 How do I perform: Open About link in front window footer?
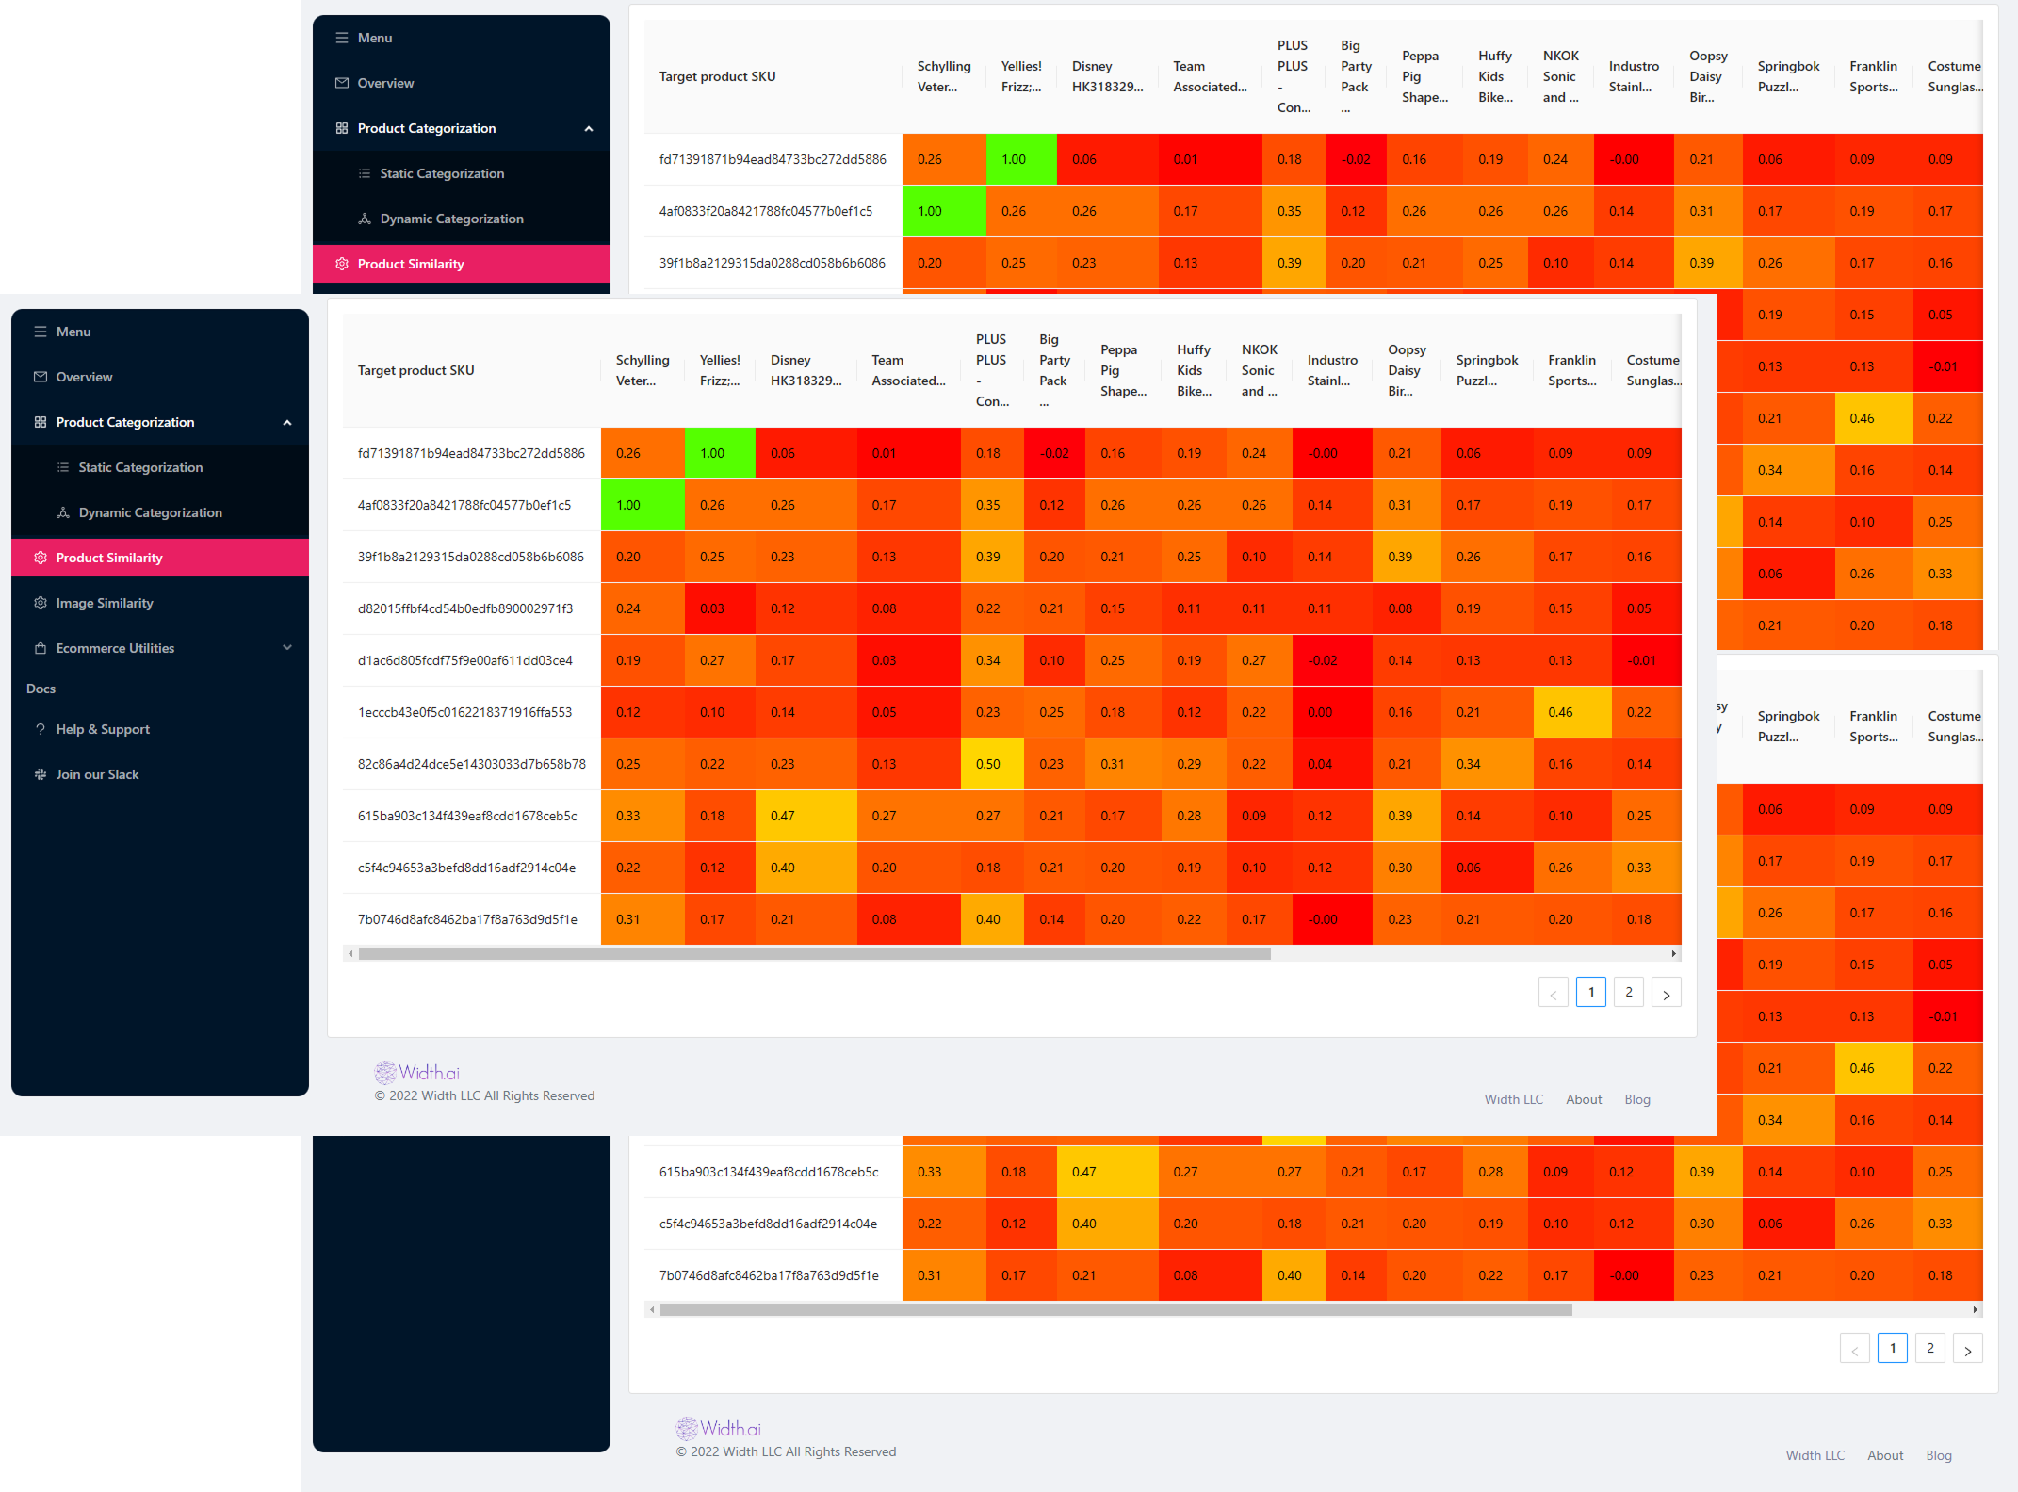pyautogui.click(x=1584, y=1099)
